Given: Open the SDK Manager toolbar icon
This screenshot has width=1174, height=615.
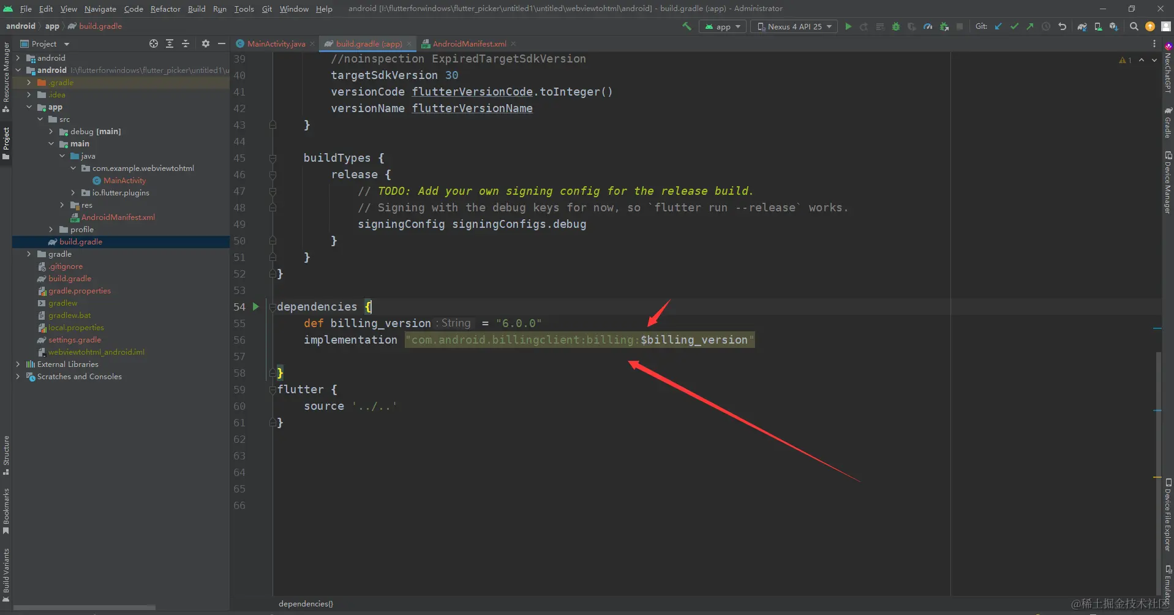Looking at the screenshot, I should 1114,26.
